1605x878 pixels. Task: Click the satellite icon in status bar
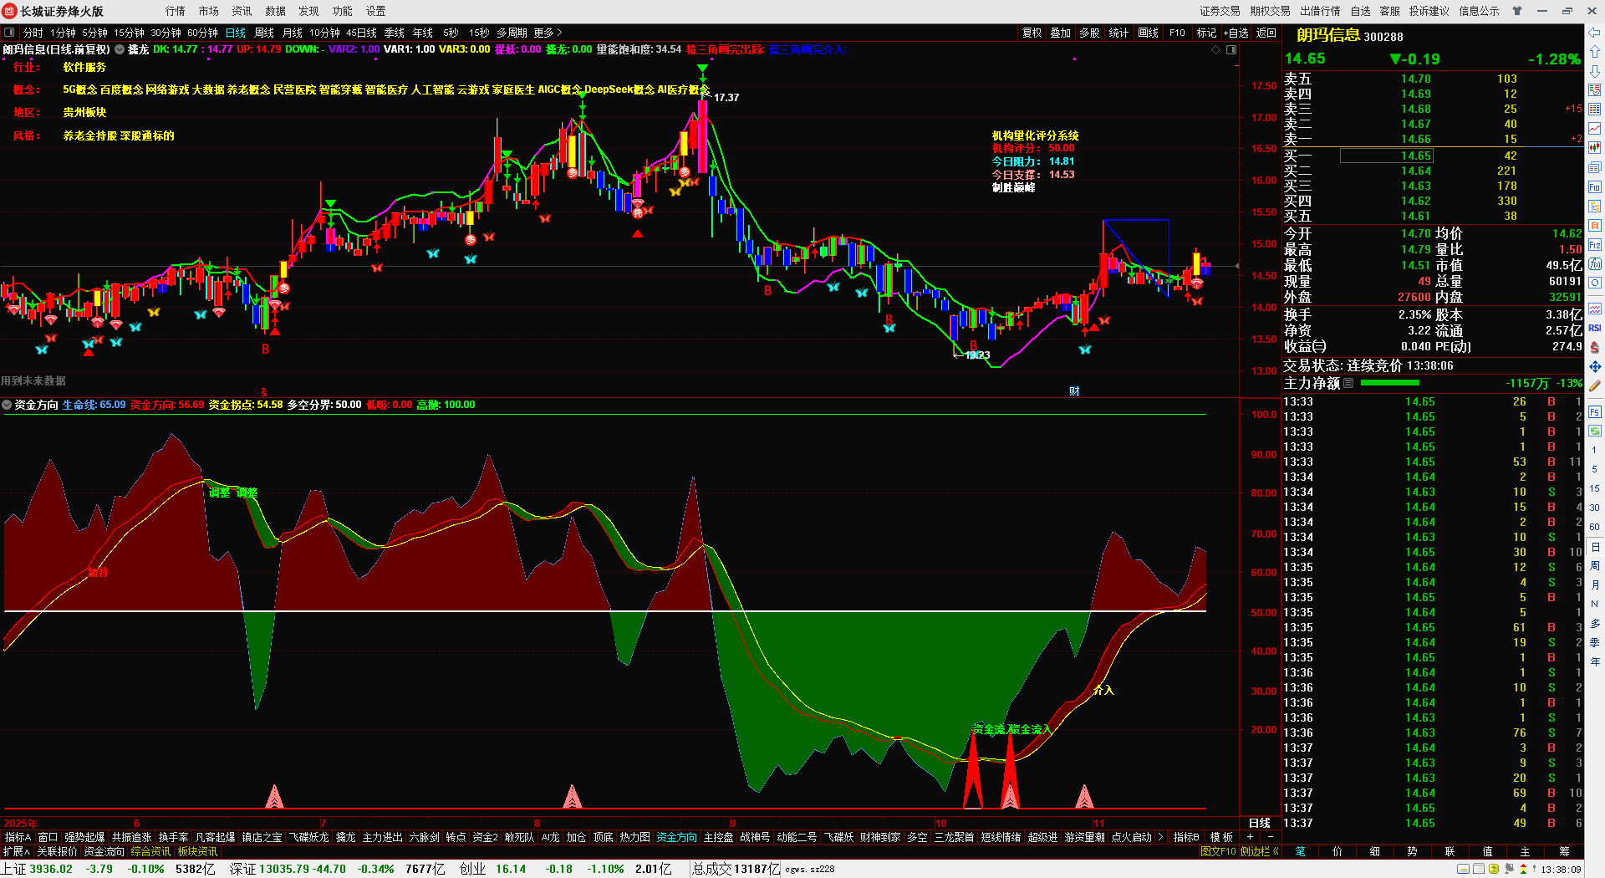(x=1509, y=870)
